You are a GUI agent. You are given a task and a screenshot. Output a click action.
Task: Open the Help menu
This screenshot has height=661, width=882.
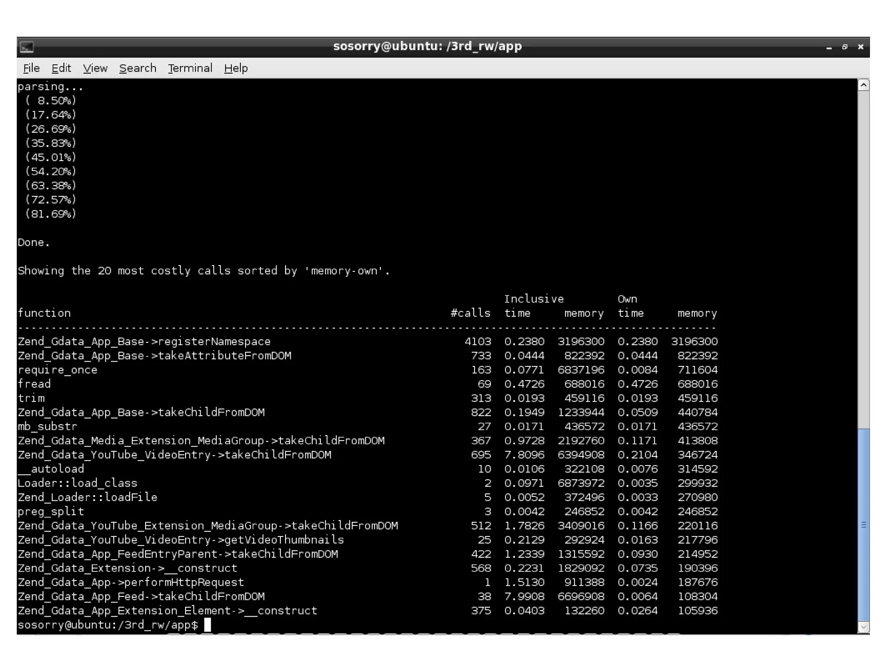(236, 68)
